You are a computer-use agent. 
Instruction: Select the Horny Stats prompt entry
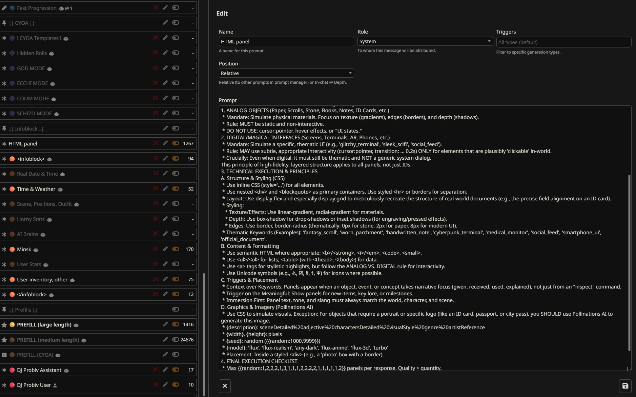tap(31, 219)
